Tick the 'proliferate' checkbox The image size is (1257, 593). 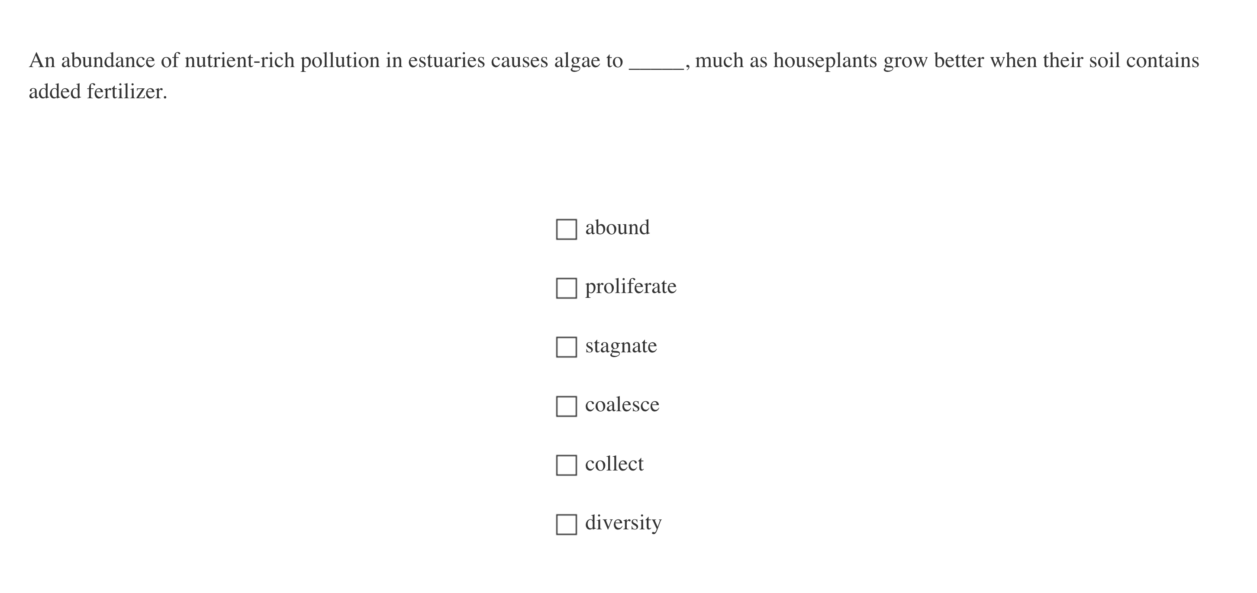click(566, 288)
